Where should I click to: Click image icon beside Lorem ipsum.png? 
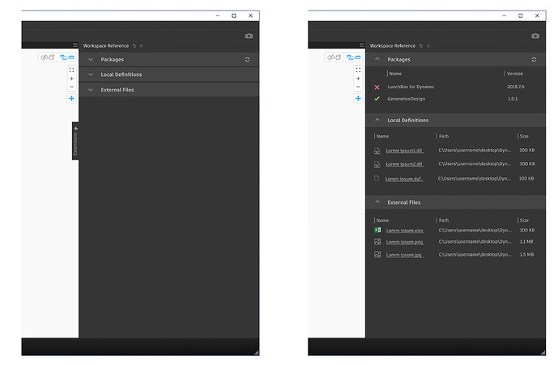tap(377, 241)
